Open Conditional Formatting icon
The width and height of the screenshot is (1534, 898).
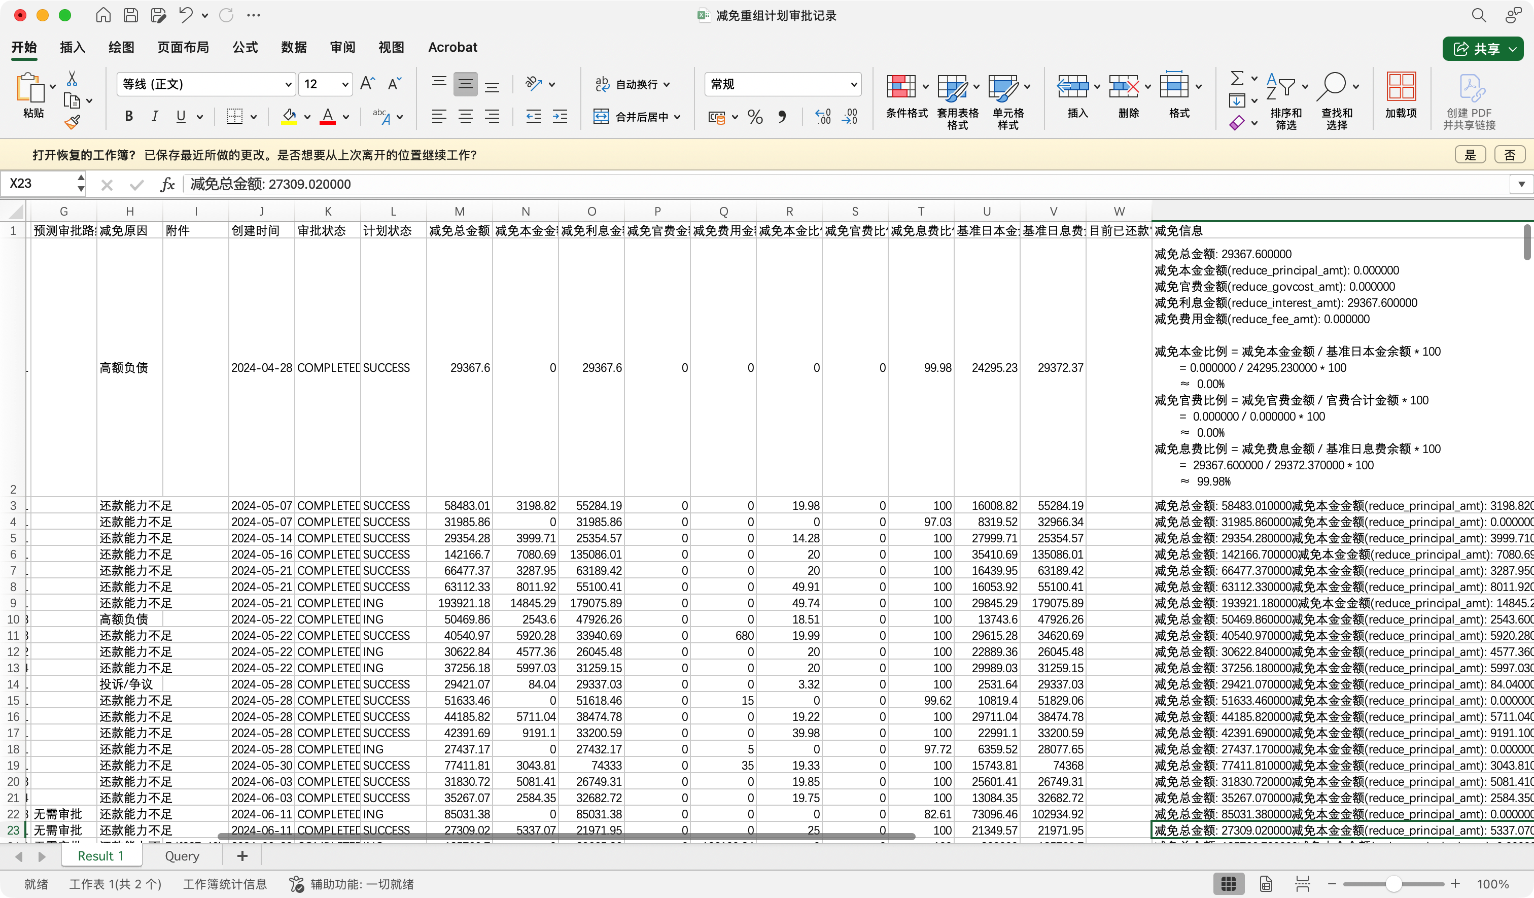pyautogui.click(x=901, y=87)
